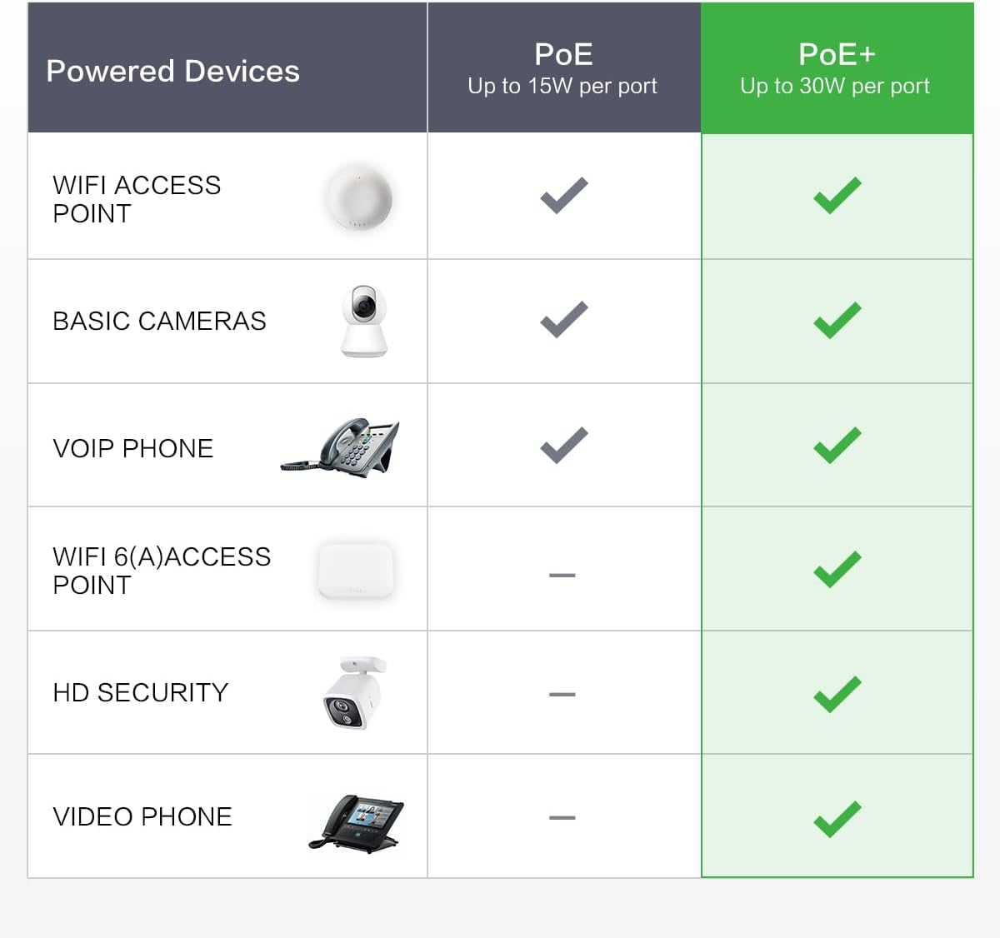The image size is (1000, 938).
Task: Click the PoE dash for WiFi 6(A) Access Point
Action: pos(562,575)
